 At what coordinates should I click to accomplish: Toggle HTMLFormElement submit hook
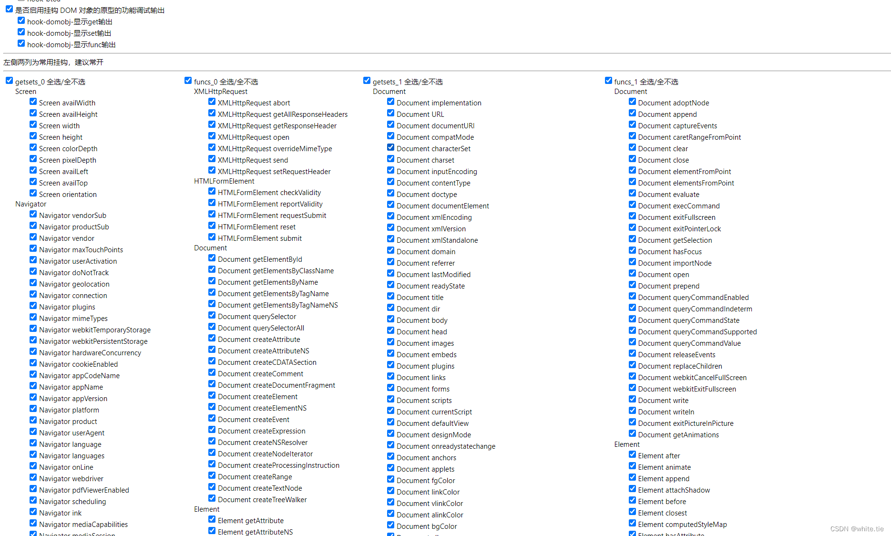[212, 237]
